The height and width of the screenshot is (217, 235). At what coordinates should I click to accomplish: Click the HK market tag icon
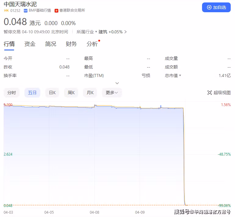[6, 11]
